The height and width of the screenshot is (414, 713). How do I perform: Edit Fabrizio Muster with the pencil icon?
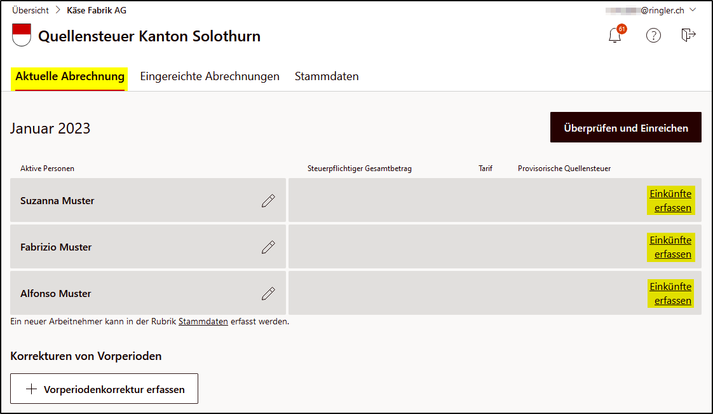pos(268,247)
